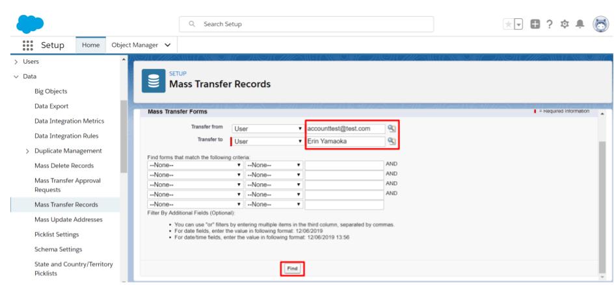
Task: Open the Transfer to user lookup icon
Action: [x=392, y=141]
